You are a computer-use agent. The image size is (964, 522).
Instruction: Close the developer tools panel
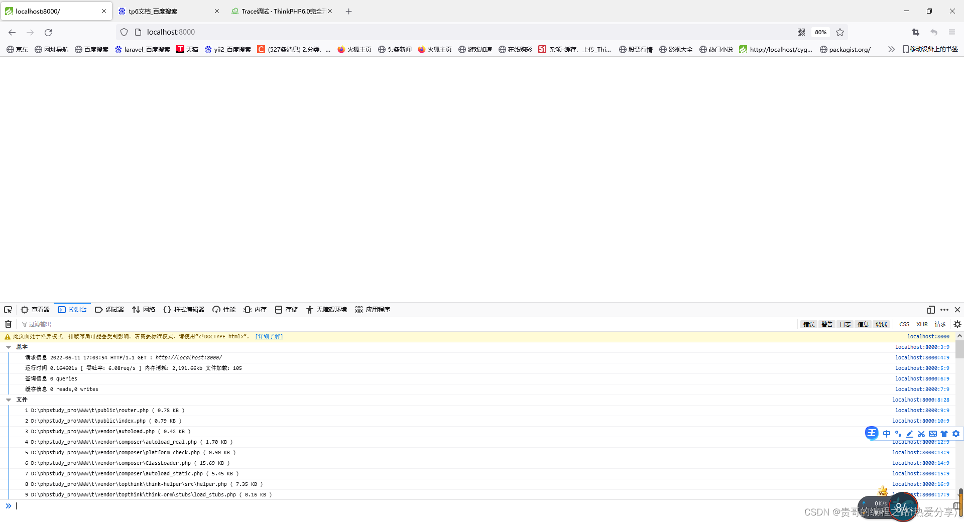[957, 310]
